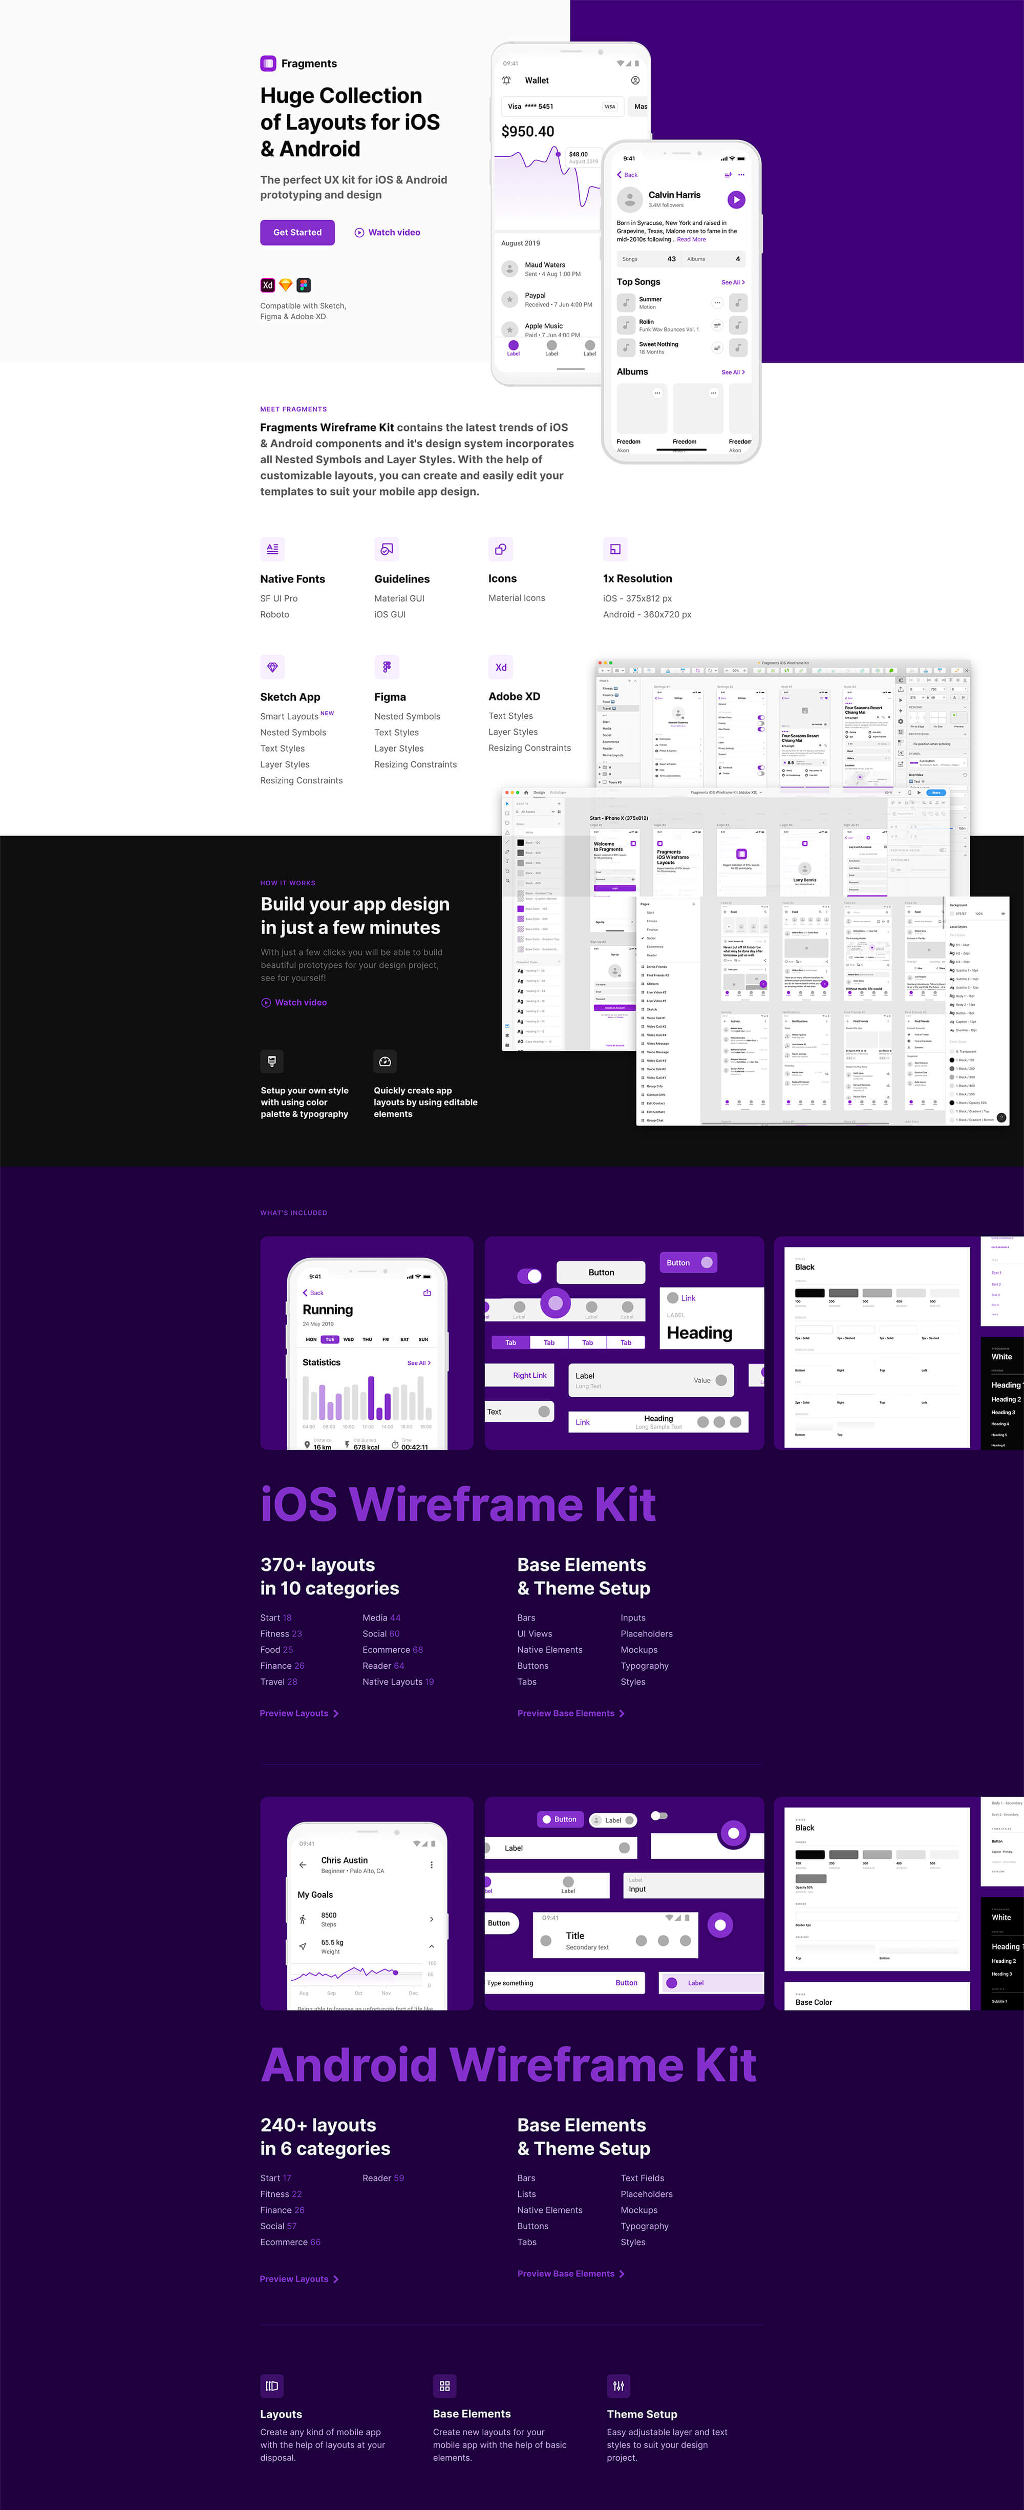Toggle the switch inside the purple Button pill
The width and height of the screenshot is (1024, 2510).
click(708, 1263)
